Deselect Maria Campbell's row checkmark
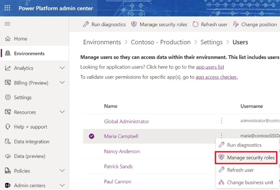 tap(92, 136)
